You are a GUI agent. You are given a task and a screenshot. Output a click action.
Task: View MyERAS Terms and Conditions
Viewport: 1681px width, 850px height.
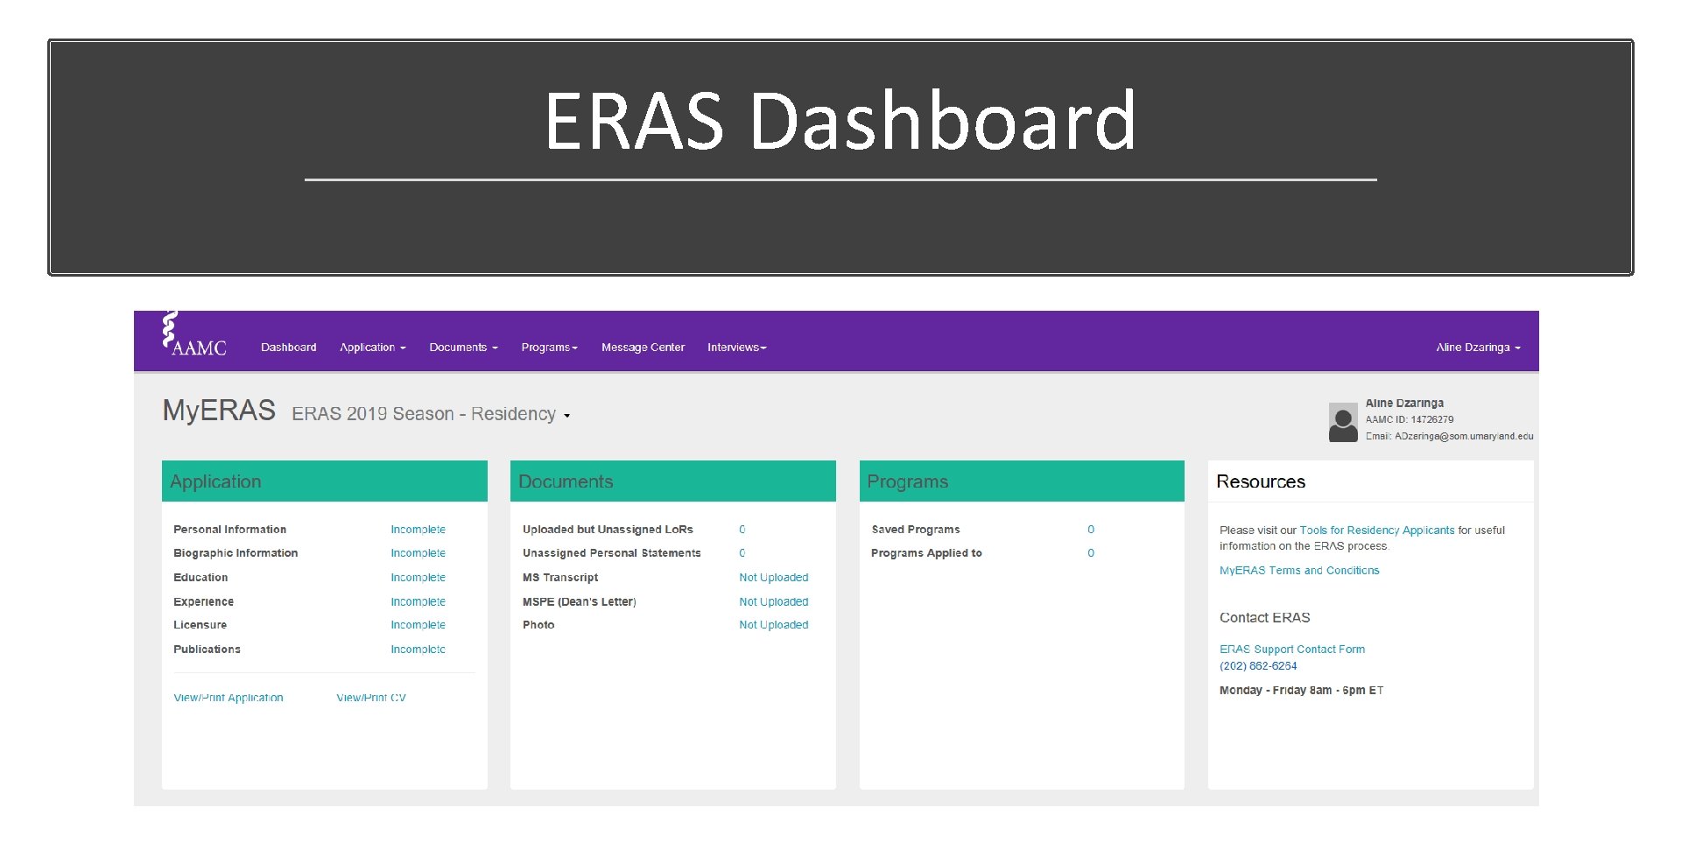(x=1299, y=570)
